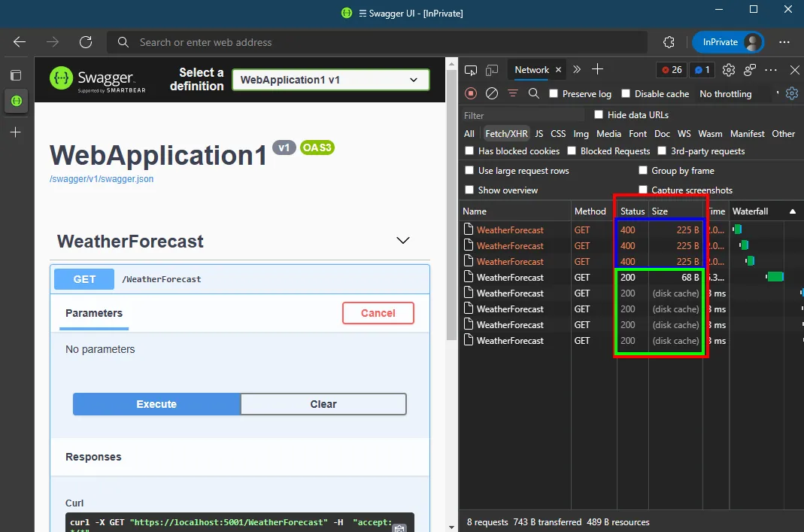Sort the request list by Status
The height and width of the screenshot is (532, 804).
633,211
